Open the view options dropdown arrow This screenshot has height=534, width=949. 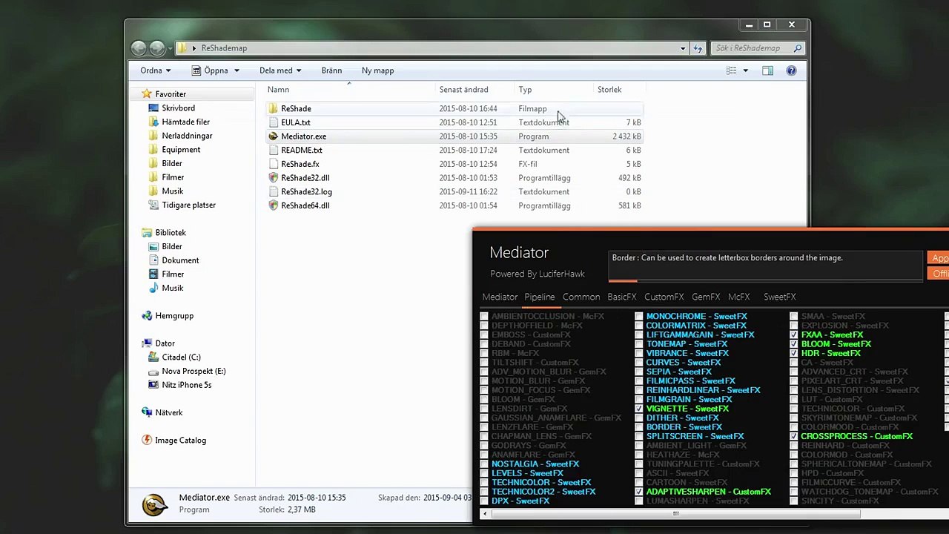pyautogui.click(x=746, y=70)
